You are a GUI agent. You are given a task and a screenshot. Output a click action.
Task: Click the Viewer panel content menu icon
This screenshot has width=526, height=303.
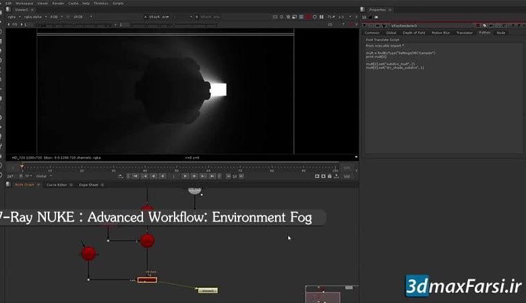tap(8, 9)
